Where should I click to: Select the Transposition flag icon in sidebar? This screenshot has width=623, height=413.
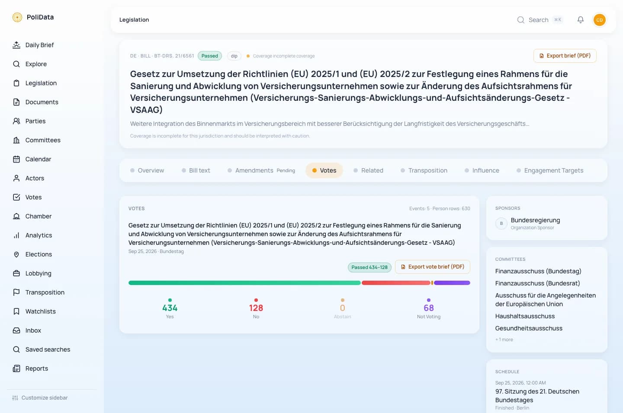click(x=16, y=292)
